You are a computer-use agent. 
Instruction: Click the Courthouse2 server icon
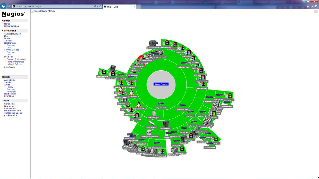(x=165, y=124)
